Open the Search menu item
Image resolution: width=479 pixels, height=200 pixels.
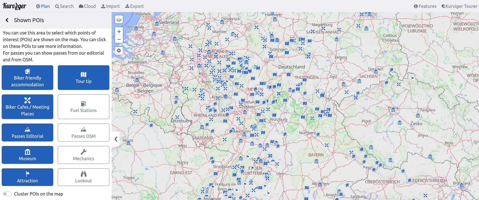64,6
